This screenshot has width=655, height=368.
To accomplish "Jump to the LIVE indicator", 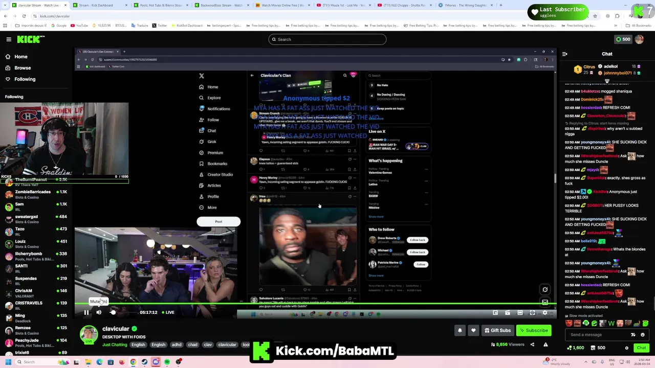I will click(x=168, y=312).
